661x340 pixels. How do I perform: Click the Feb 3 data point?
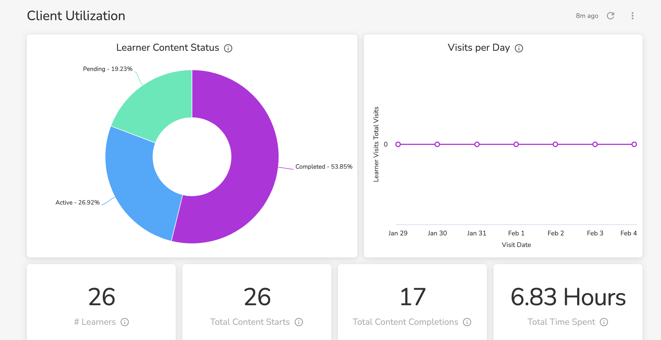coord(595,144)
